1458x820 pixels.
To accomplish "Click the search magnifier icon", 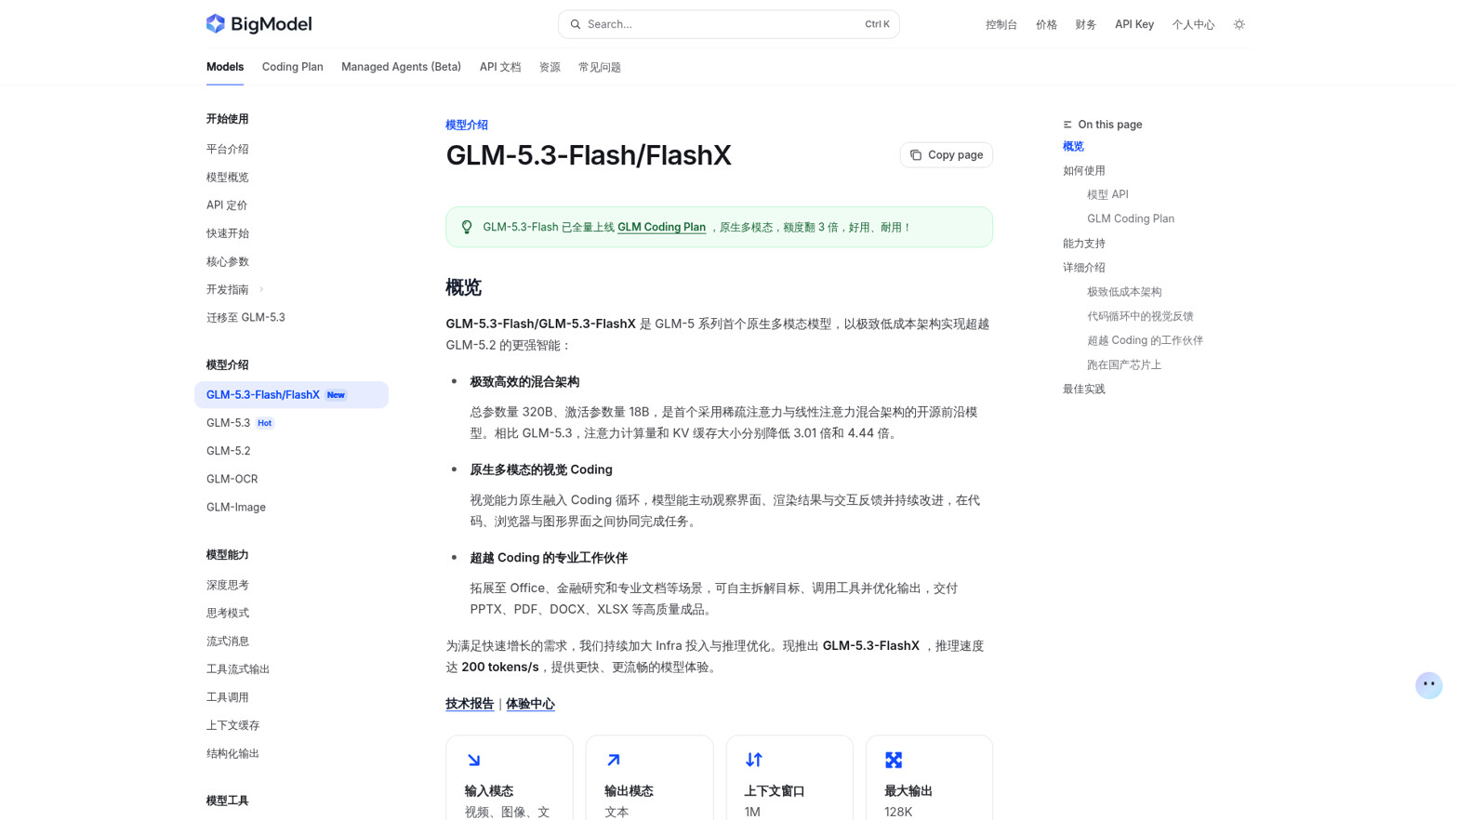I will [x=576, y=24].
